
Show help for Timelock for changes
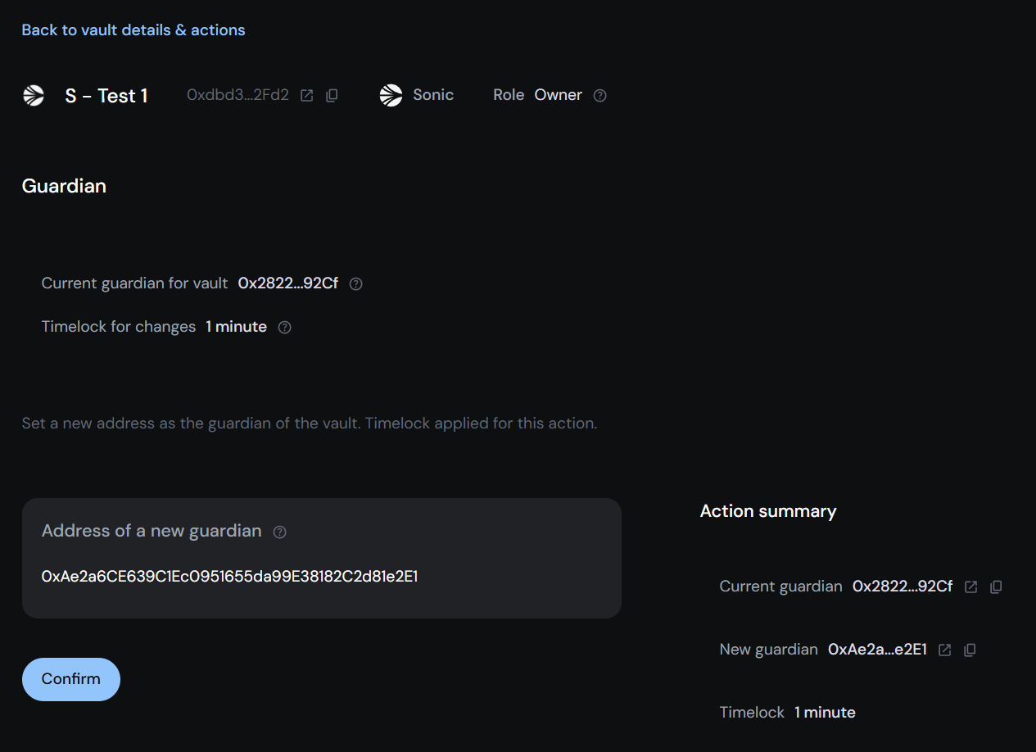(284, 328)
